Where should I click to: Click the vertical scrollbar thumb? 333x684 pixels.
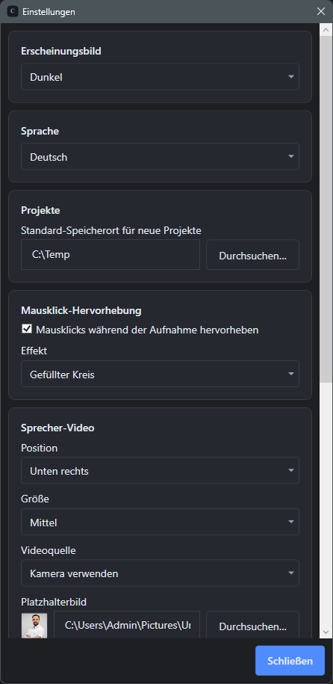click(326, 210)
